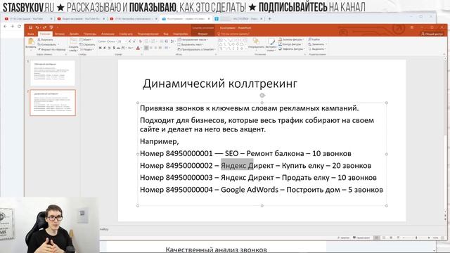The image size is (450, 253).
Task: Open Align Text (Выровнять текст) dropdown
Action: pos(191,44)
